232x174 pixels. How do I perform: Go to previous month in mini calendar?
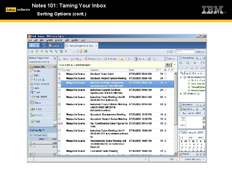(182, 138)
